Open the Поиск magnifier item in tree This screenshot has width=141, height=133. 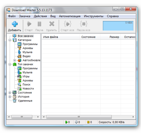click(x=24, y=84)
